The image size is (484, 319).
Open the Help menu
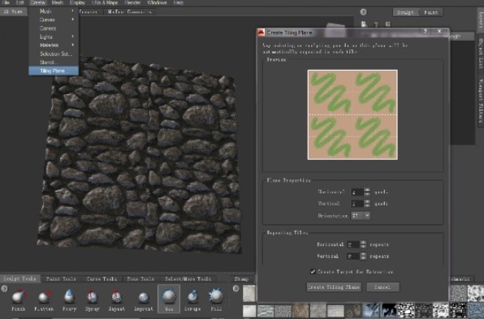pyautogui.click(x=179, y=2)
